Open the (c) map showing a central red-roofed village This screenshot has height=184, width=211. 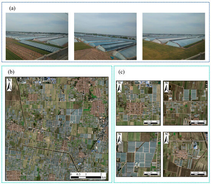pos(138,103)
